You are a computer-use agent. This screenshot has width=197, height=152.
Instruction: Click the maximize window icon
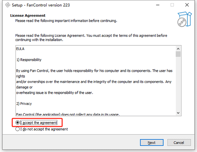pos(172,5)
